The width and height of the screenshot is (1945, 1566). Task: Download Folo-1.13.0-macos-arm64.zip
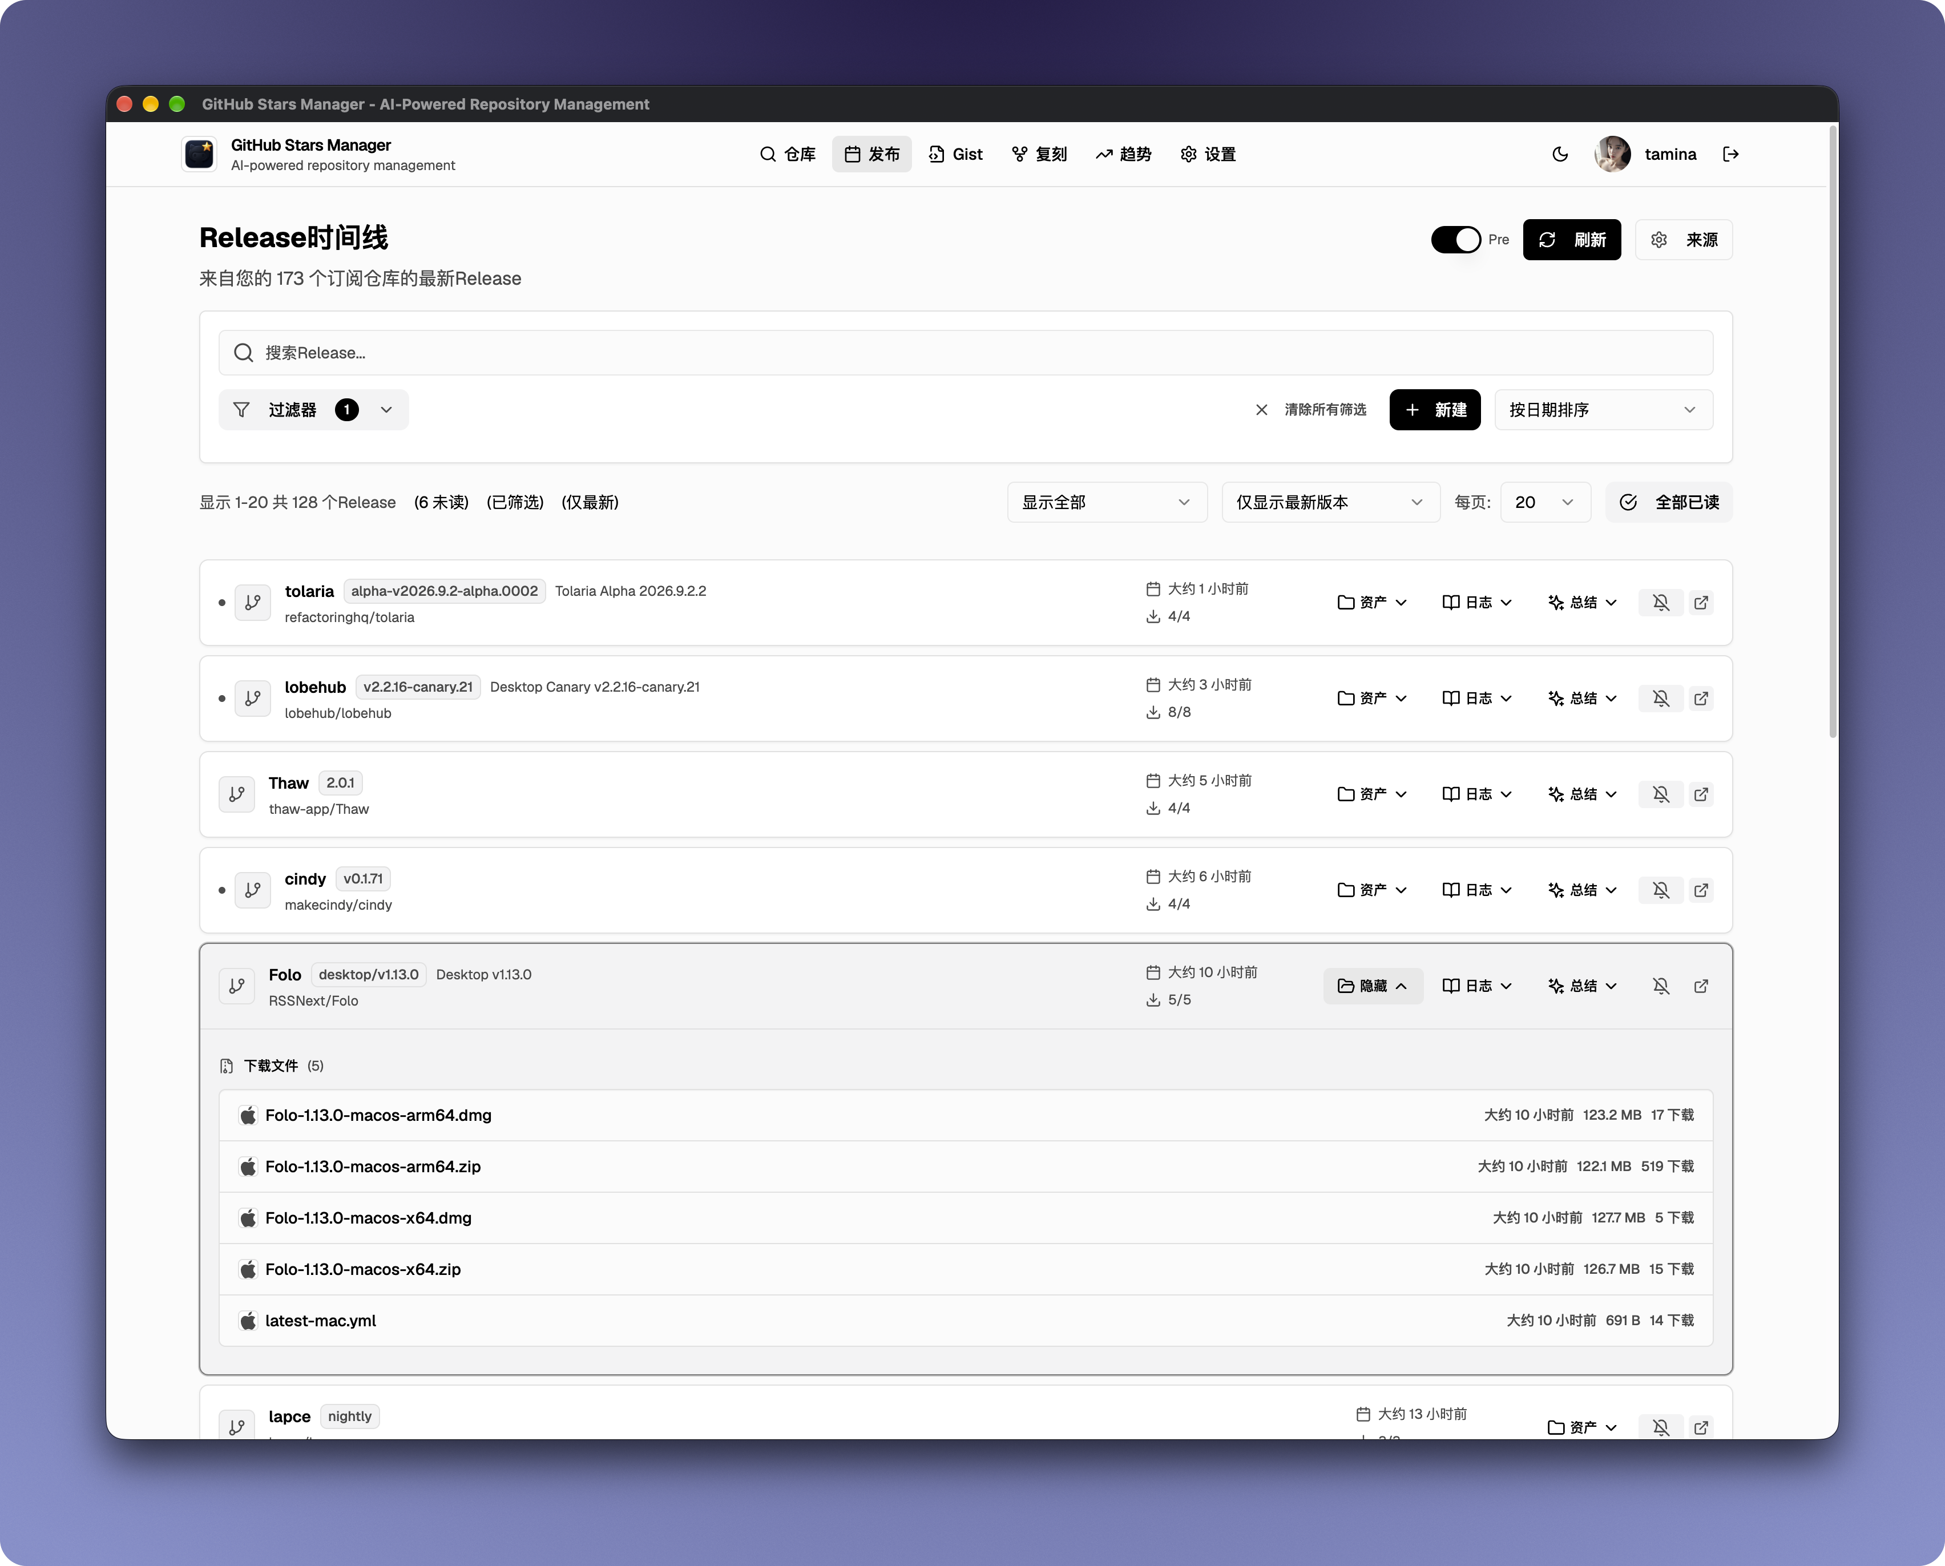click(x=965, y=1167)
